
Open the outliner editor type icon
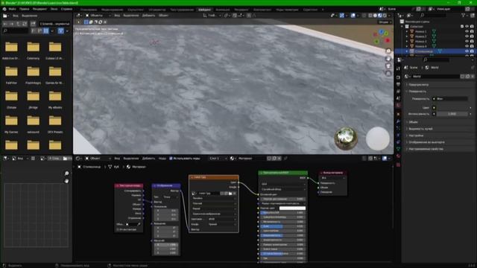(400, 15)
